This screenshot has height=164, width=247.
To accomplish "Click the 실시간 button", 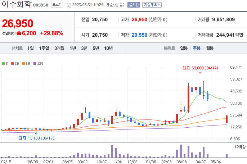I will [134, 5].
